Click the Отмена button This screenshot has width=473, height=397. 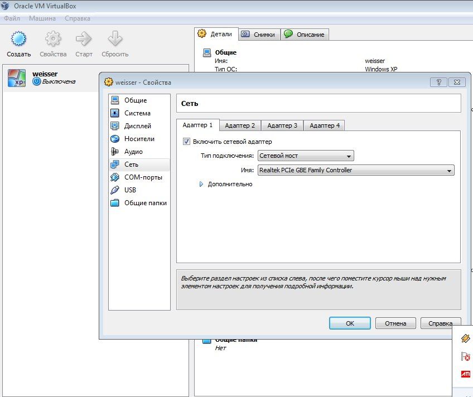(x=395, y=323)
